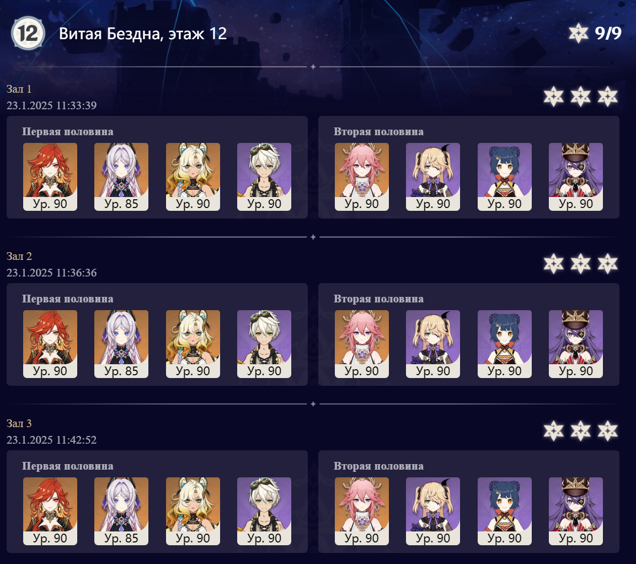This screenshot has width=636, height=564.
Task: Click pink-haired fox character in Зал 2
Action: point(362,344)
